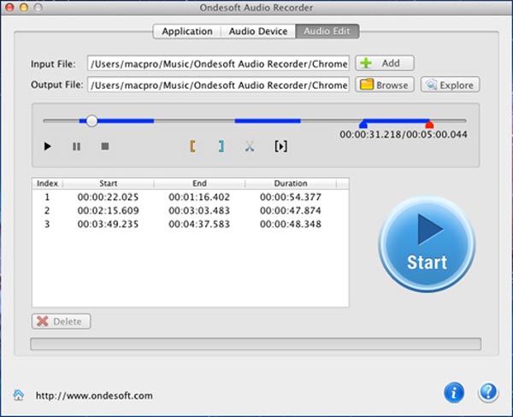Stop audio playback
This screenshot has height=417, width=513.
(x=105, y=146)
